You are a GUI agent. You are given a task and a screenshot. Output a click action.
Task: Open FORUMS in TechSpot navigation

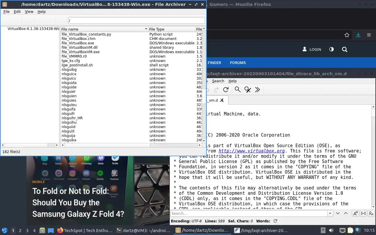point(238,63)
